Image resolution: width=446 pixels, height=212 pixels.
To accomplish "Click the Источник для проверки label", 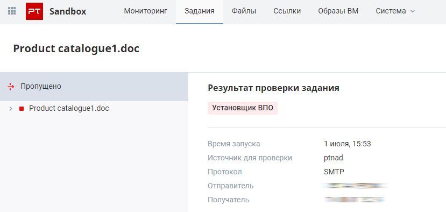I will tap(250, 158).
